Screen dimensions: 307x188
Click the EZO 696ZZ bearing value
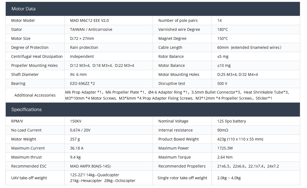tap(82, 83)
